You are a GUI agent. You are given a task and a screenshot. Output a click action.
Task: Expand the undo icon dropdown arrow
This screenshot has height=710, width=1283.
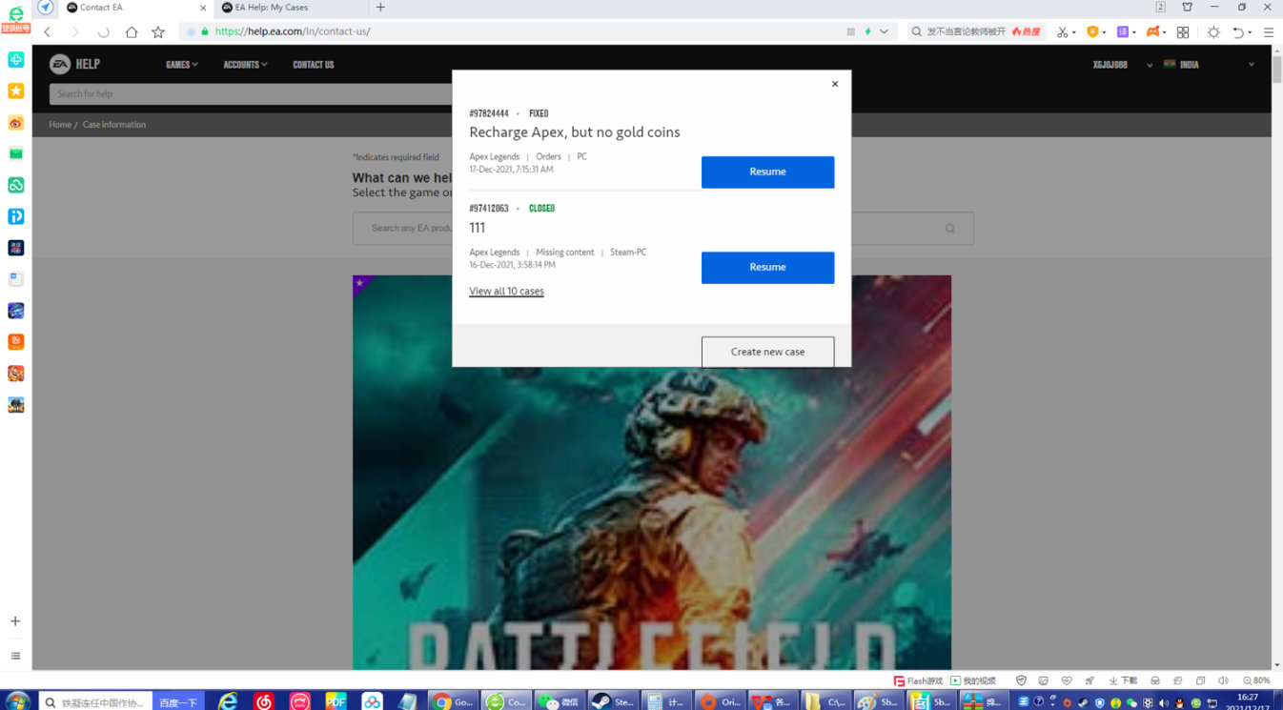(x=1249, y=32)
